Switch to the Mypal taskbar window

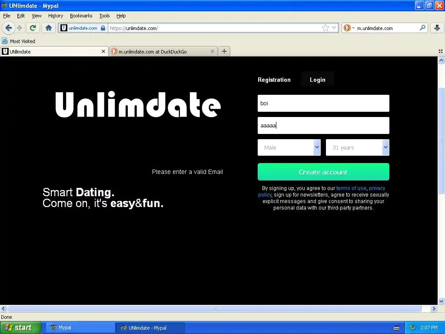80,327
